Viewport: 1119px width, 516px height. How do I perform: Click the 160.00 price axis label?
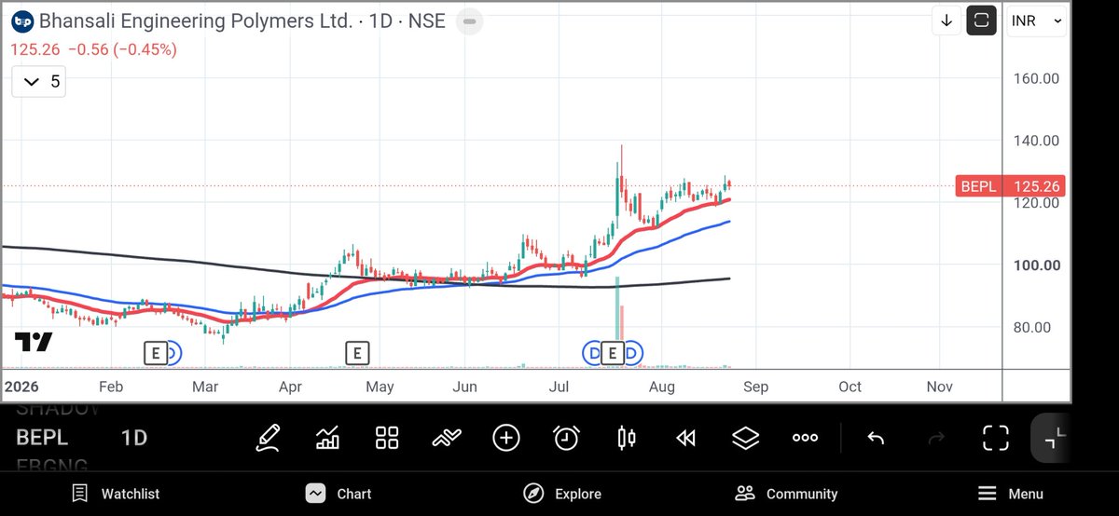[x=1036, y=78]
